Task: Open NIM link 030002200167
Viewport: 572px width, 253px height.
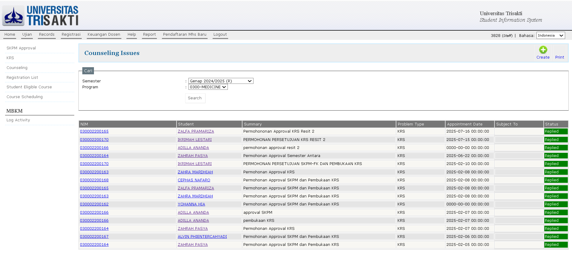Action: (94, 237)
